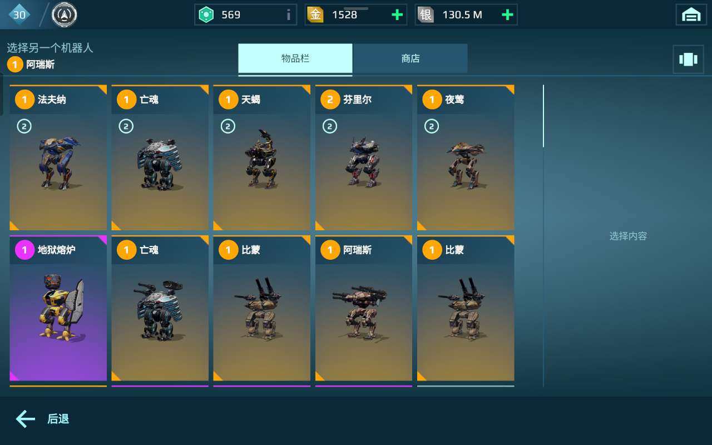The height and width of the screenshot is (445, 712).
Task: Open the hangar home icon
Action: [x=691, y=15]
